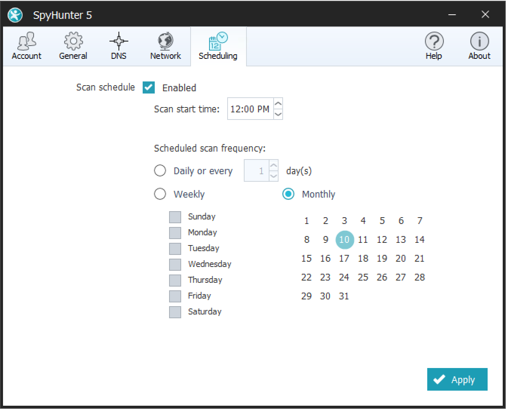Pick day 7 in monthly calendar
The width and height of the screenshot is (508, 411).
click(x=420, y=221)
